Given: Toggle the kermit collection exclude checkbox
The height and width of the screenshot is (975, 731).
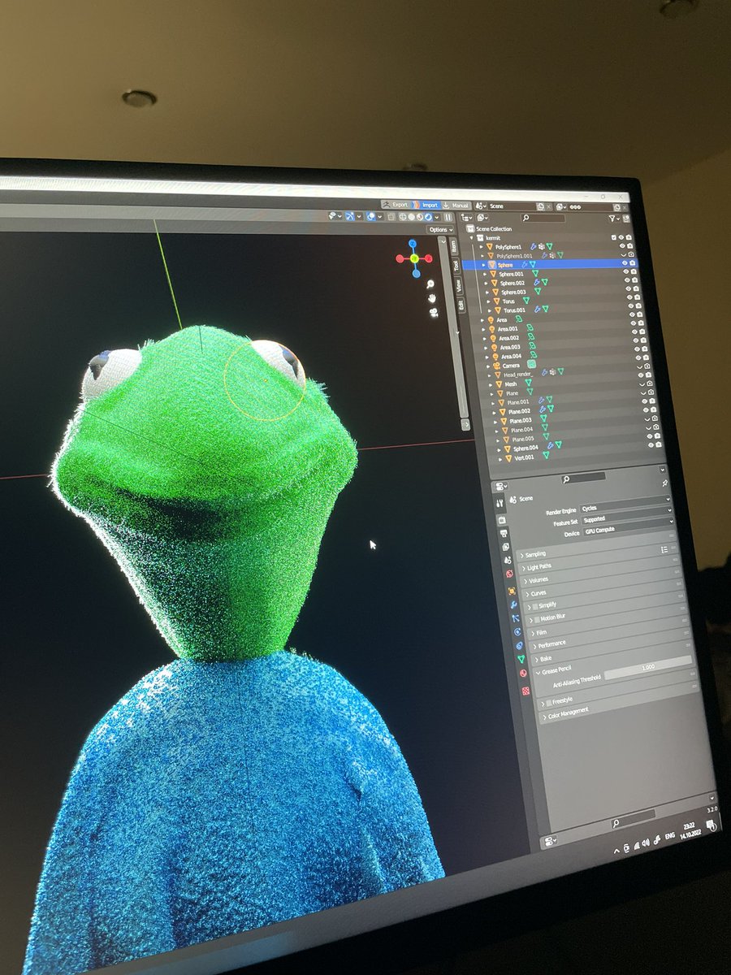Looking at the screenshot, I should click(x=614, y=237).
